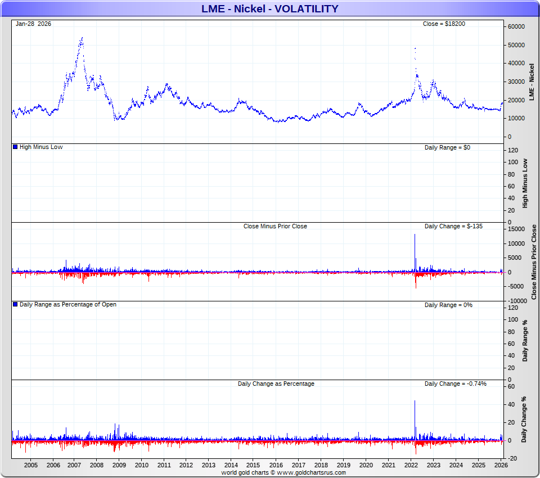Viewport: 540px width, 478px height.
Task: Click the chart title 'LME - Nickel - VOLATILITY'
Action: [x=269, y=8]
